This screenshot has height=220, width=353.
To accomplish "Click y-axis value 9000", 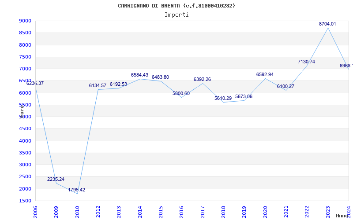I will tap(25, 21).
